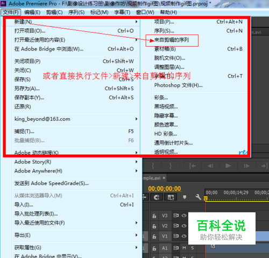Toggle sync lock on track A1
Image resolution: width=269 pixels, height=258 pixels.
tap(176, 248)
